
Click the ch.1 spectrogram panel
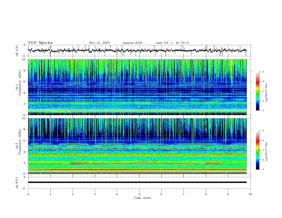(137, 87)
